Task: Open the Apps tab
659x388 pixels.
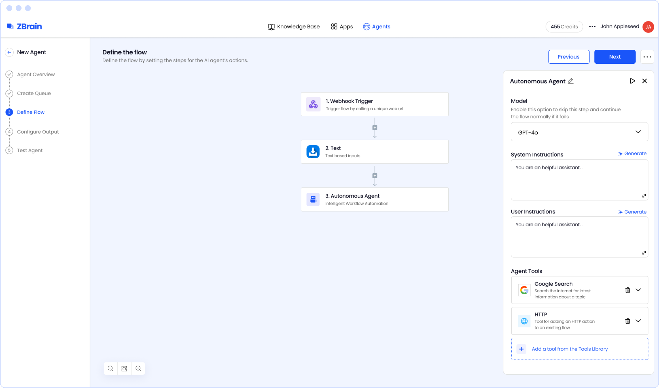Action: (x=342, y=26)
